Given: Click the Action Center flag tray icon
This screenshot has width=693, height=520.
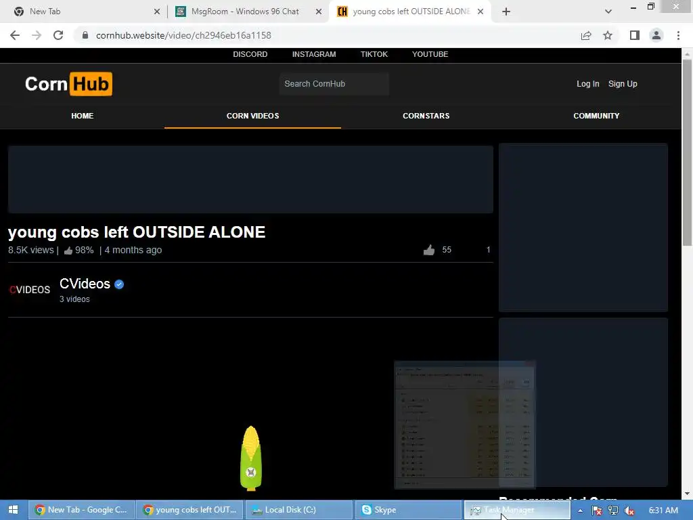Looking at the screenshot, I should [597, 511].
